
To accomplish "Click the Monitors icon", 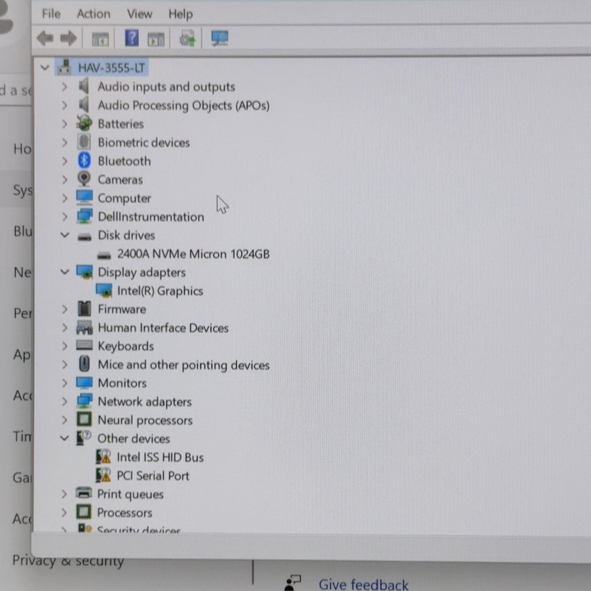I will point(84,383).
